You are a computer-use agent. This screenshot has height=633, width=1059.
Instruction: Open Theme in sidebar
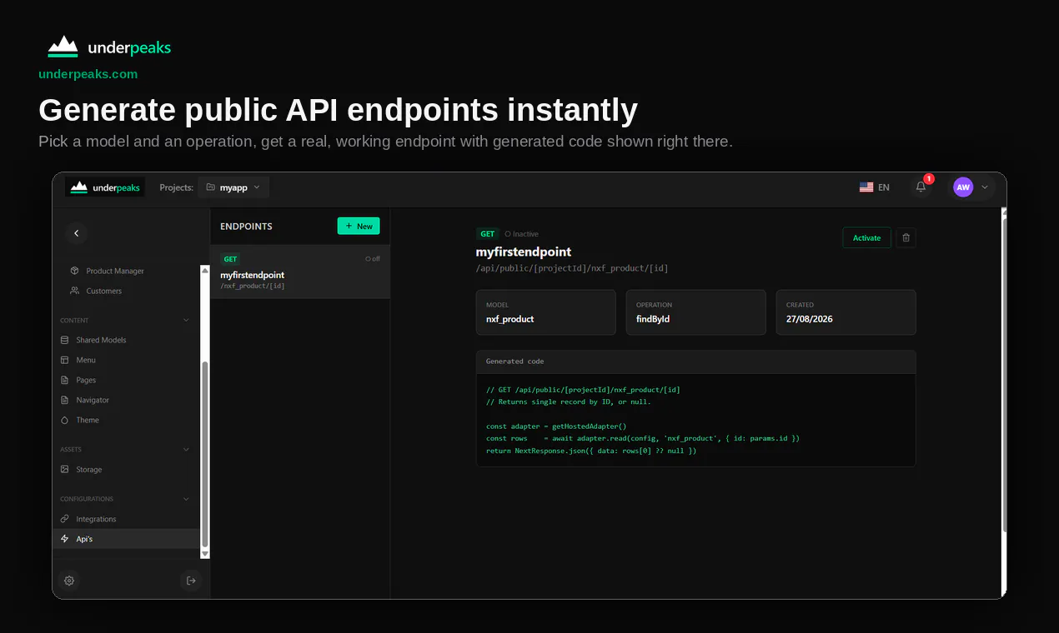(x=88, y=420)
